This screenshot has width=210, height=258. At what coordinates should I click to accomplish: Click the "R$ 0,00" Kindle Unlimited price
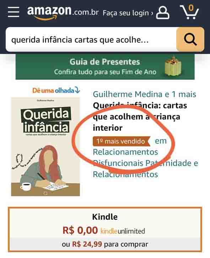click(80, 230)
